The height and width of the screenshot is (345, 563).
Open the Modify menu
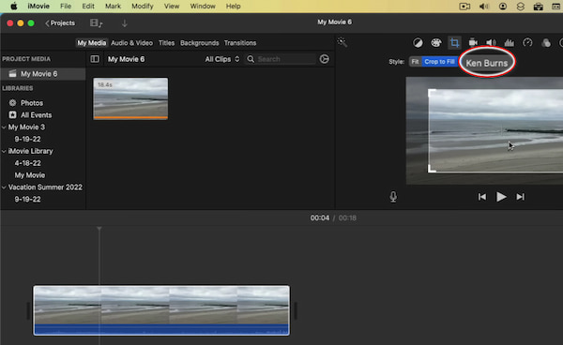click(x=143, y=7)
